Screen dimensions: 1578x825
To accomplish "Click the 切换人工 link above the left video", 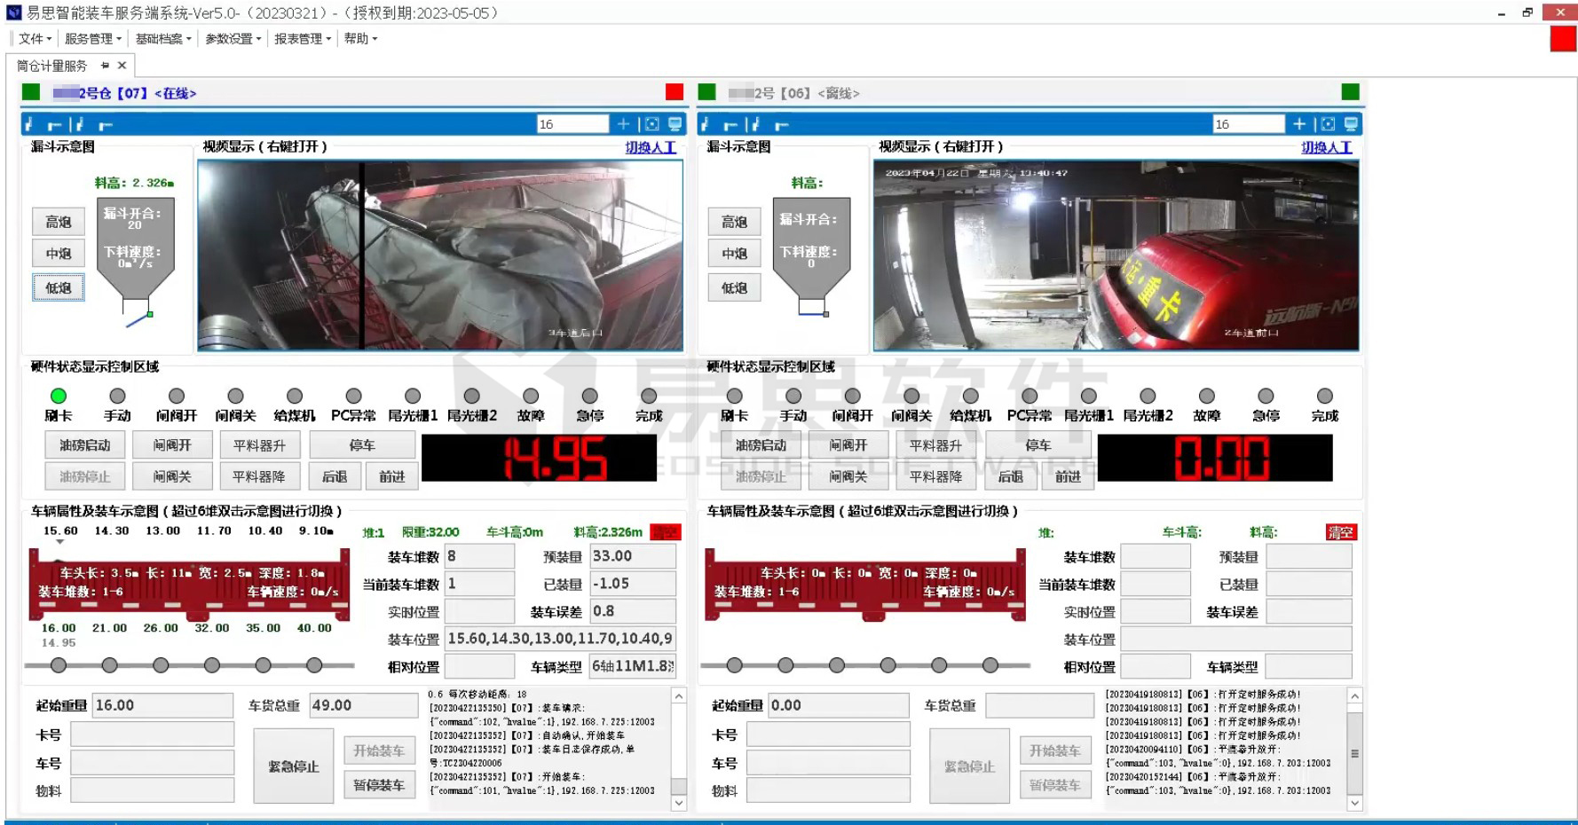I will coord(651,147).
